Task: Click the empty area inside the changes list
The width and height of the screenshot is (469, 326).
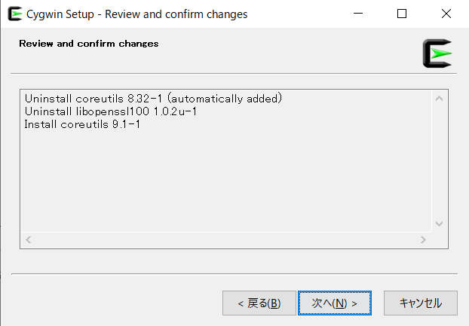Action: (x=226, y=181)
